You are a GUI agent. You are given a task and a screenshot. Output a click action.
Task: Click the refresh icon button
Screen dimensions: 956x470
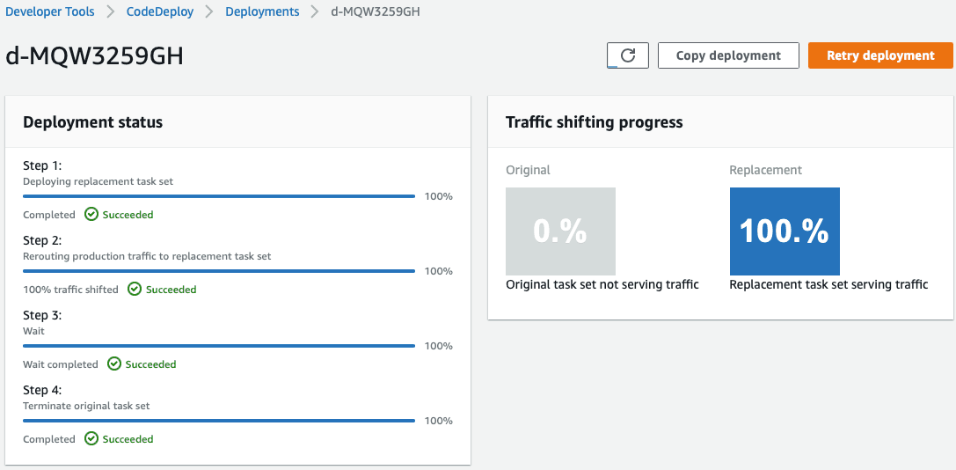coord(627,55)
